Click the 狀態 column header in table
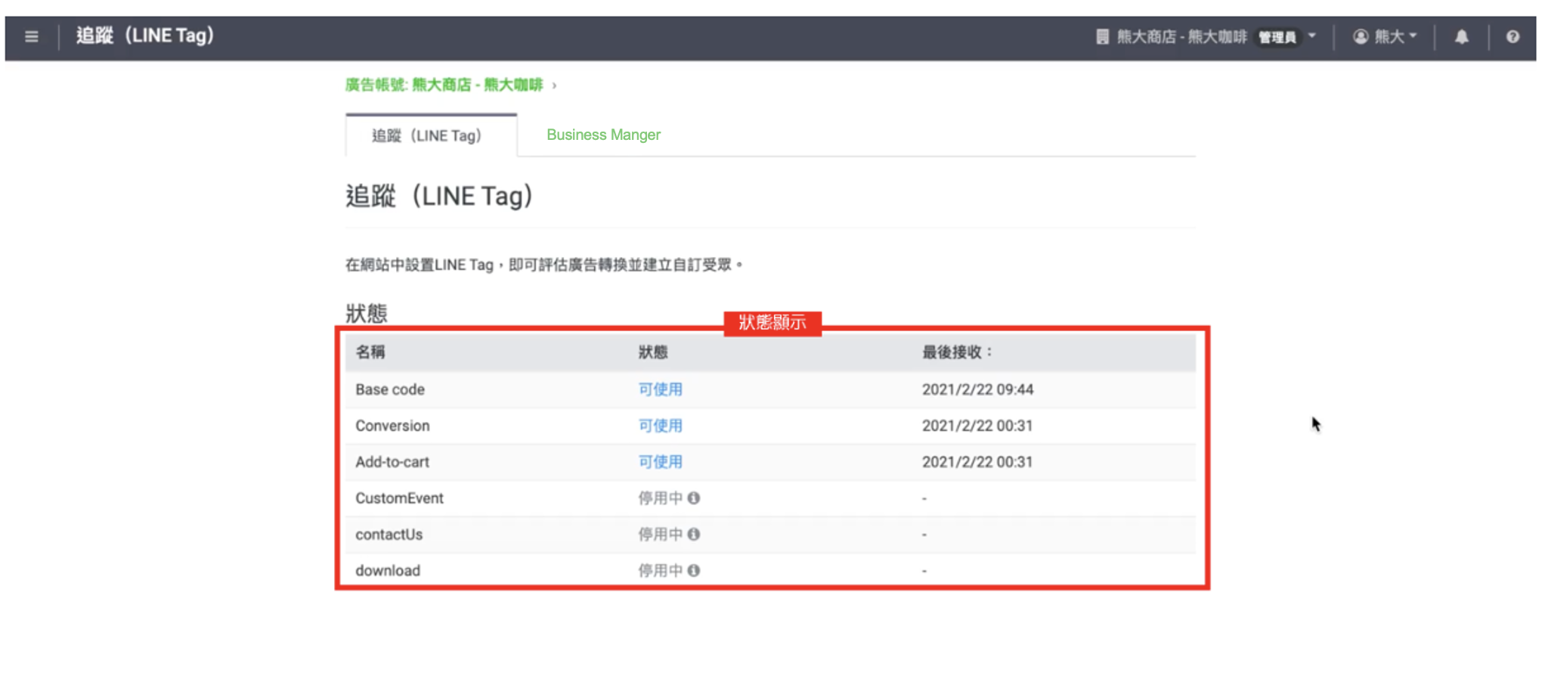This screenshot has height=676, width=1548. tap(652, 352)
